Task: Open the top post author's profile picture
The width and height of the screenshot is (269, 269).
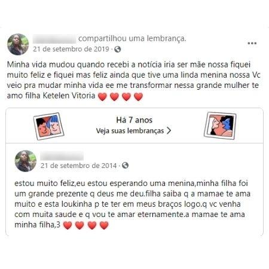Action: pos(18,44)
